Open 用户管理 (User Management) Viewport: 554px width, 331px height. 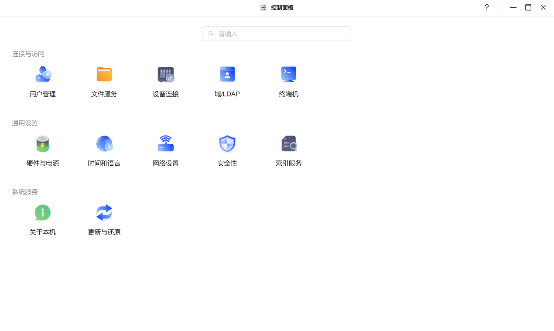tap(43, 82)
